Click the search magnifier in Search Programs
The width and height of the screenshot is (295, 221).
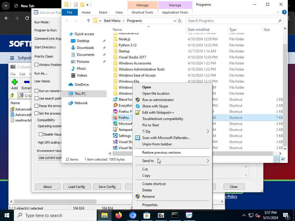coord(280,21)
